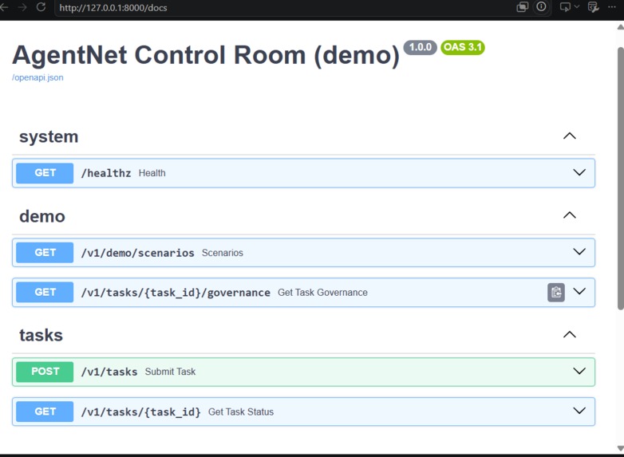Click the /v1/tasks path in the POST row
The image size is (624, 457).
(x=109, y=372)
